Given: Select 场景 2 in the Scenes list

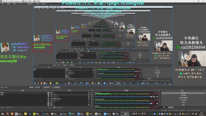Looking at the screenshot, I should [x=23, y=93].
